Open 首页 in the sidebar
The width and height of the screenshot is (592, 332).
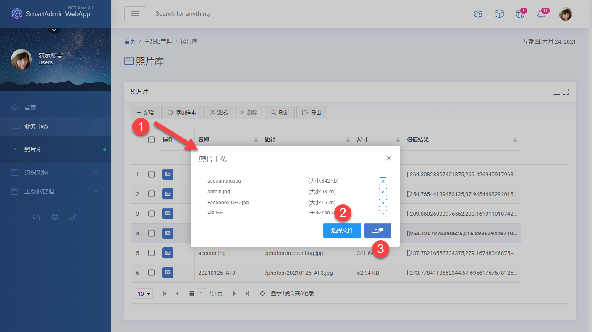(55, 108)
